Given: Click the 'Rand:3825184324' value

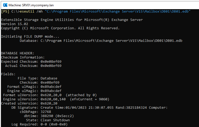Looking at the screenshot, I should 131,108.
